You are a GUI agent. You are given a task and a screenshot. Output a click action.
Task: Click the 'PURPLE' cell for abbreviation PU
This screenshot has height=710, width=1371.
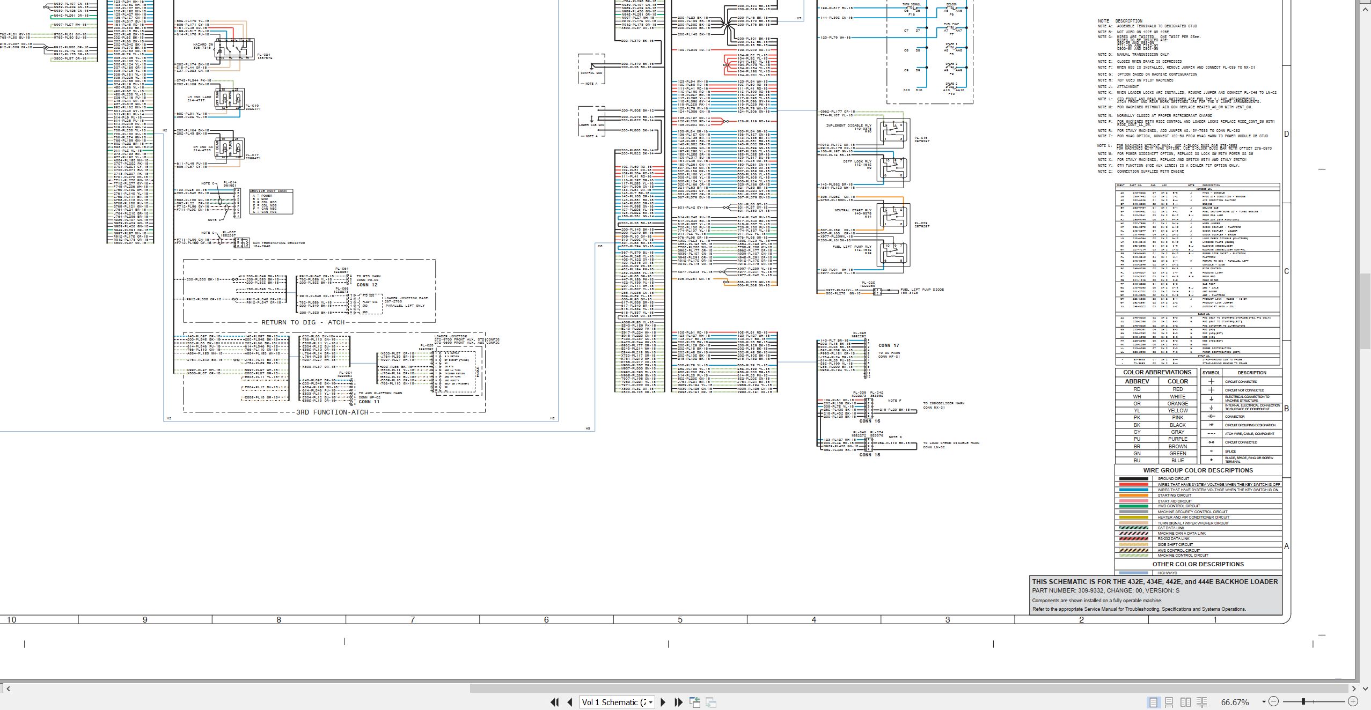pos(1177,439)
